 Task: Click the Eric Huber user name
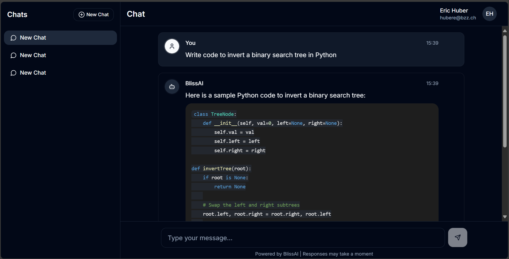[454, 11]
